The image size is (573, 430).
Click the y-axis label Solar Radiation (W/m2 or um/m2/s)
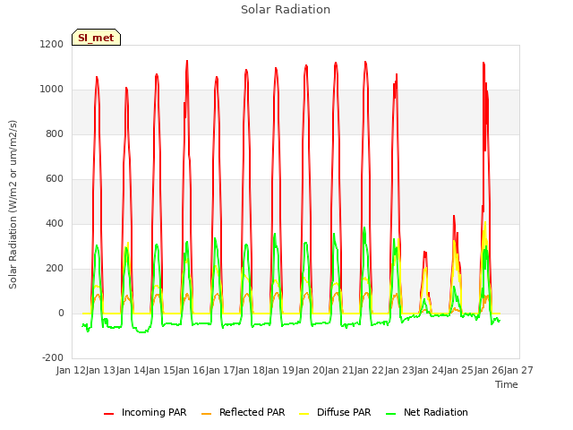click(x=13, y=204)
